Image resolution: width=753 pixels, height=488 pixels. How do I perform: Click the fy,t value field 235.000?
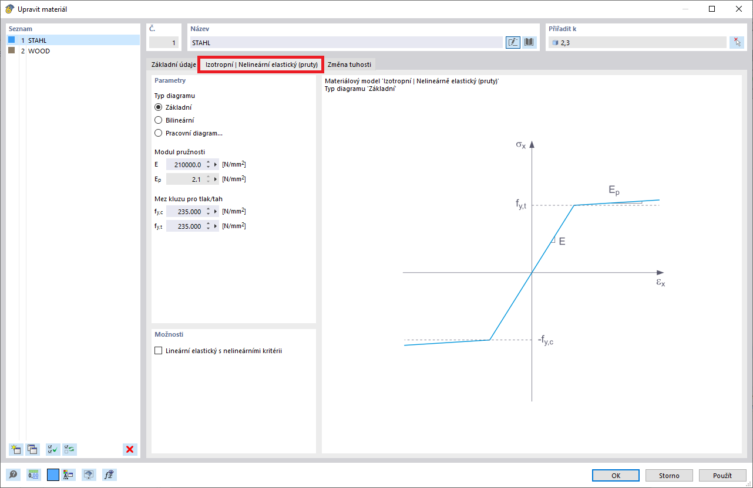185,226
